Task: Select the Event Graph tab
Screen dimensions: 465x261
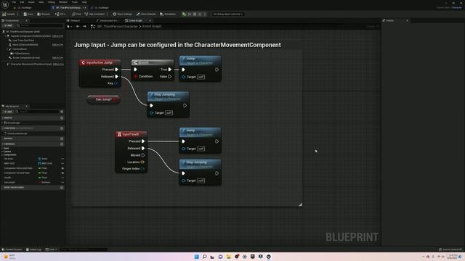Action: click(136, 20)
